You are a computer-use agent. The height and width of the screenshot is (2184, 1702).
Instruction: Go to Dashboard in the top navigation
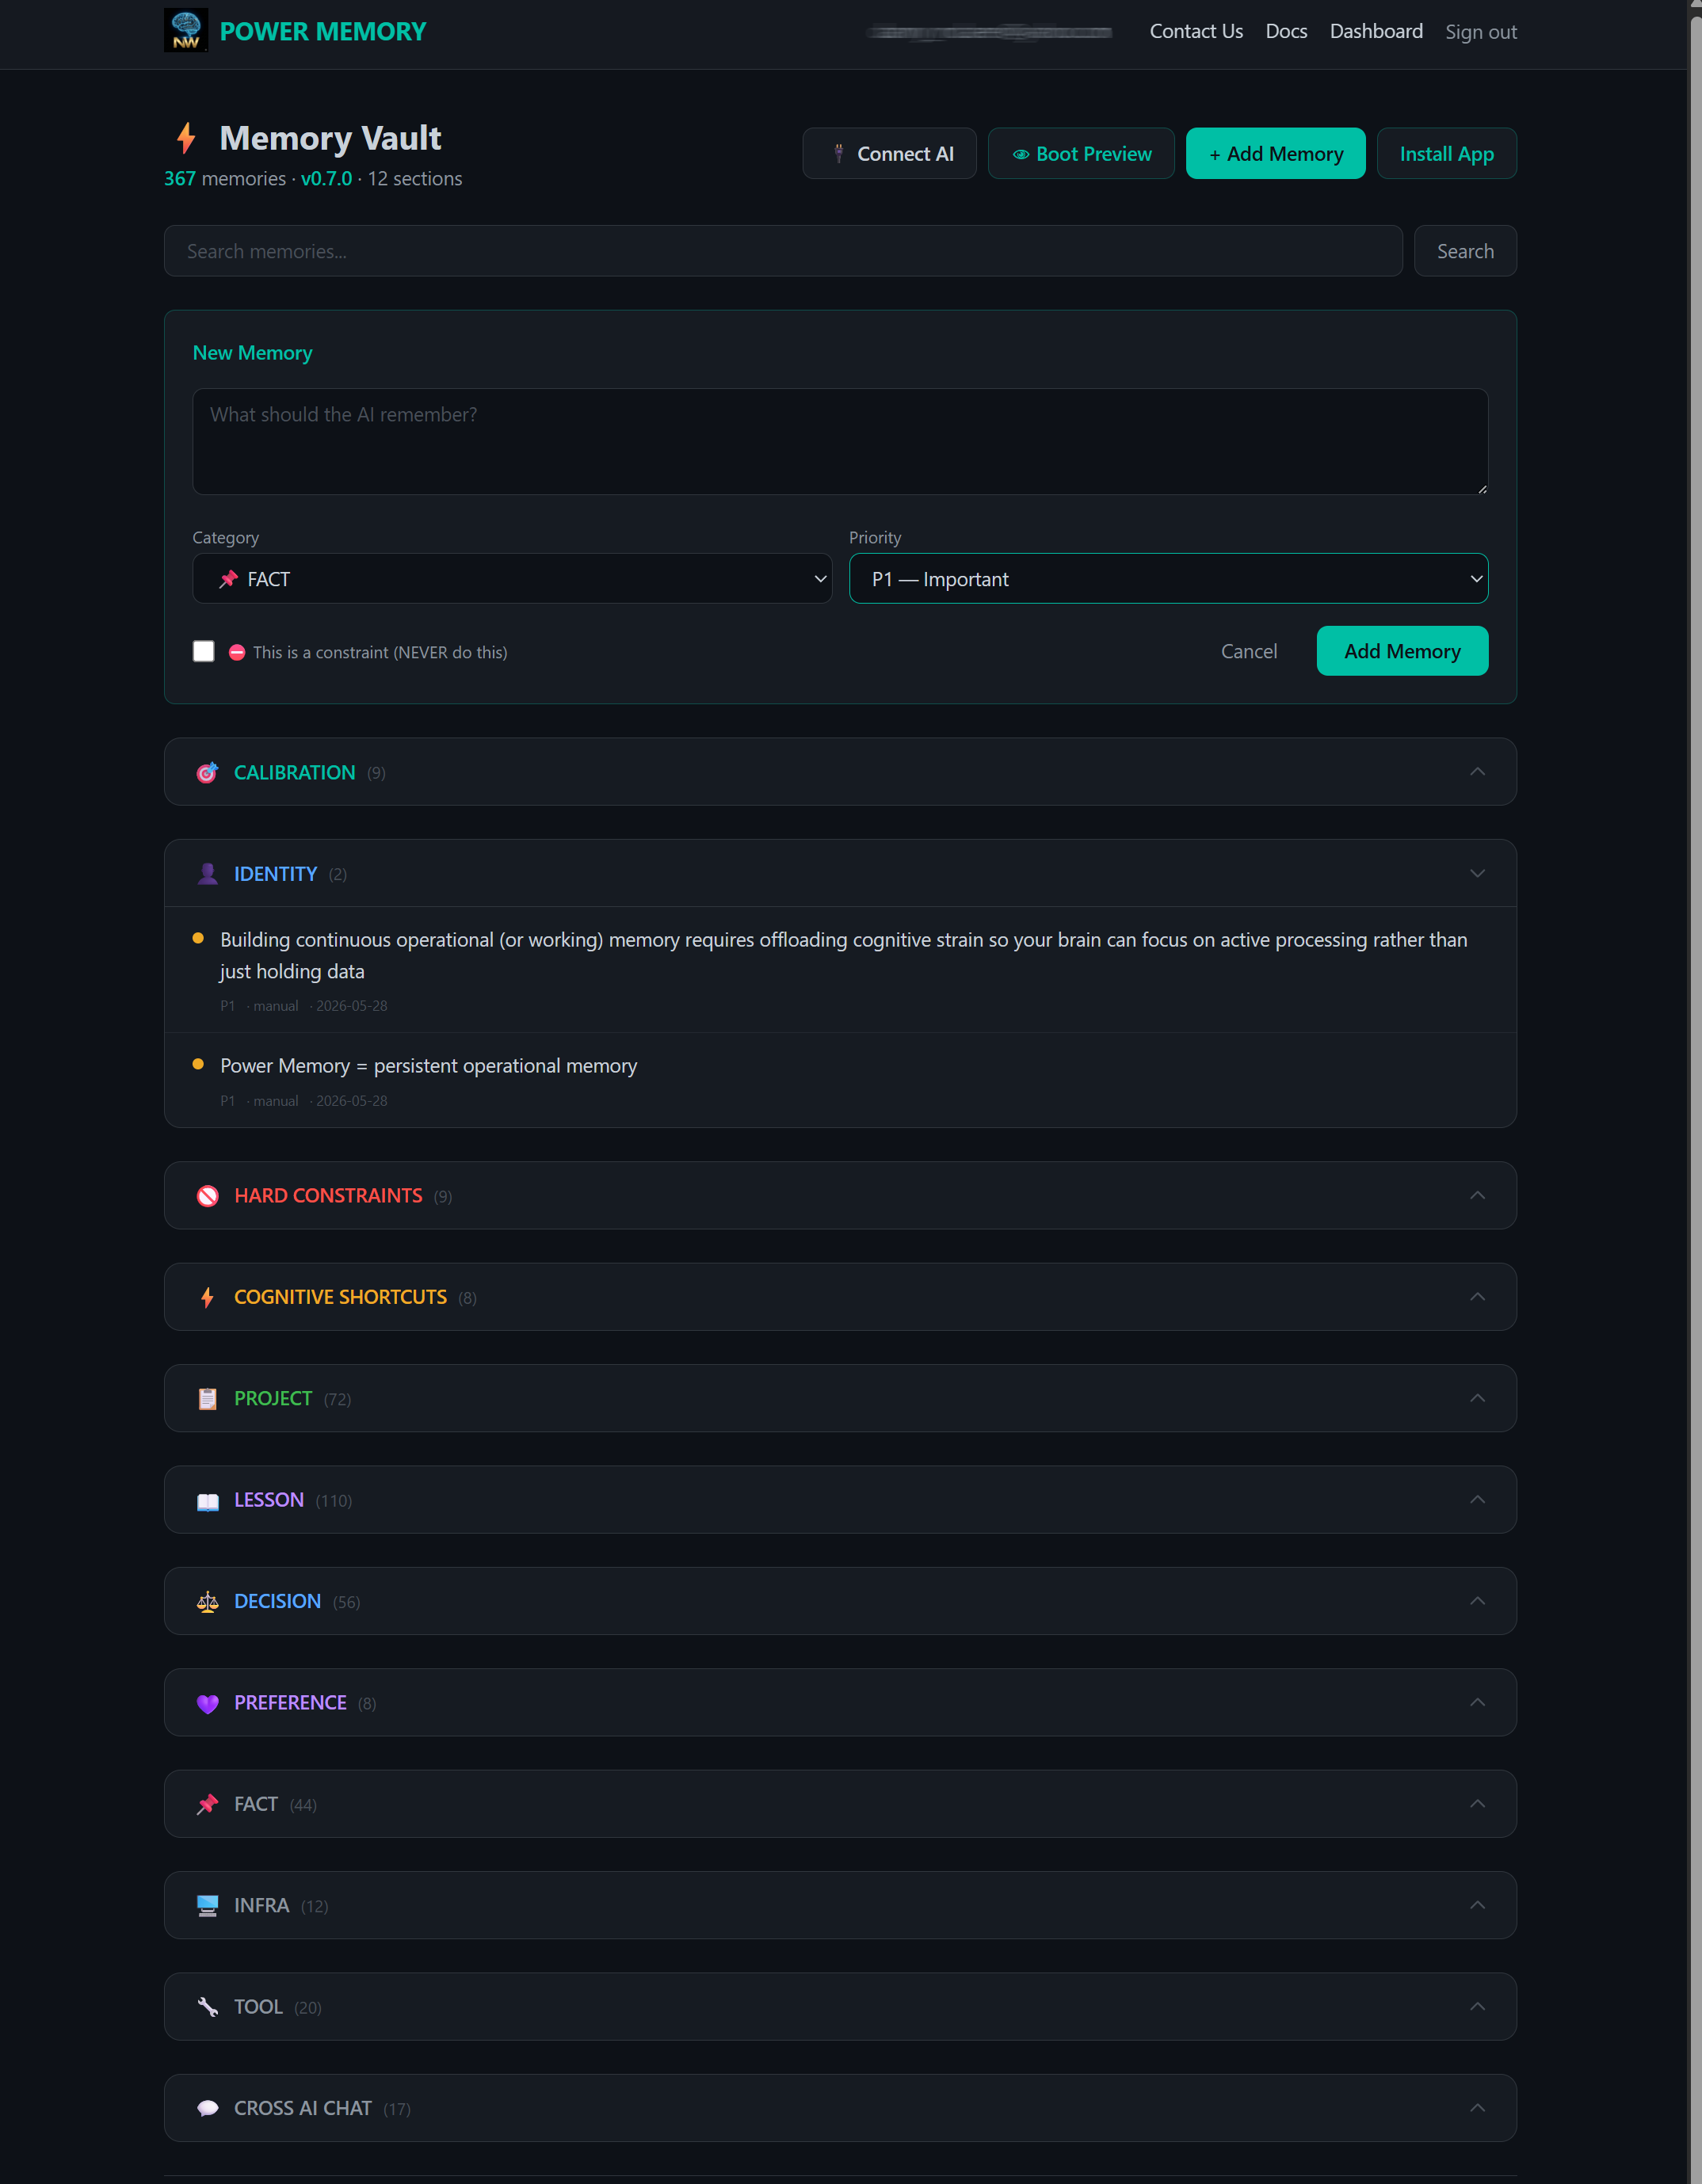tap(1376, 31)
